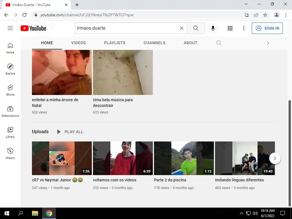
Task: Open the YouTube apps grid
Action: point(230,28)
